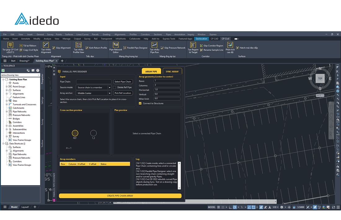This screenshot has width=341, height=220.
Task: Click H offset column header
Action: point(82,164)
